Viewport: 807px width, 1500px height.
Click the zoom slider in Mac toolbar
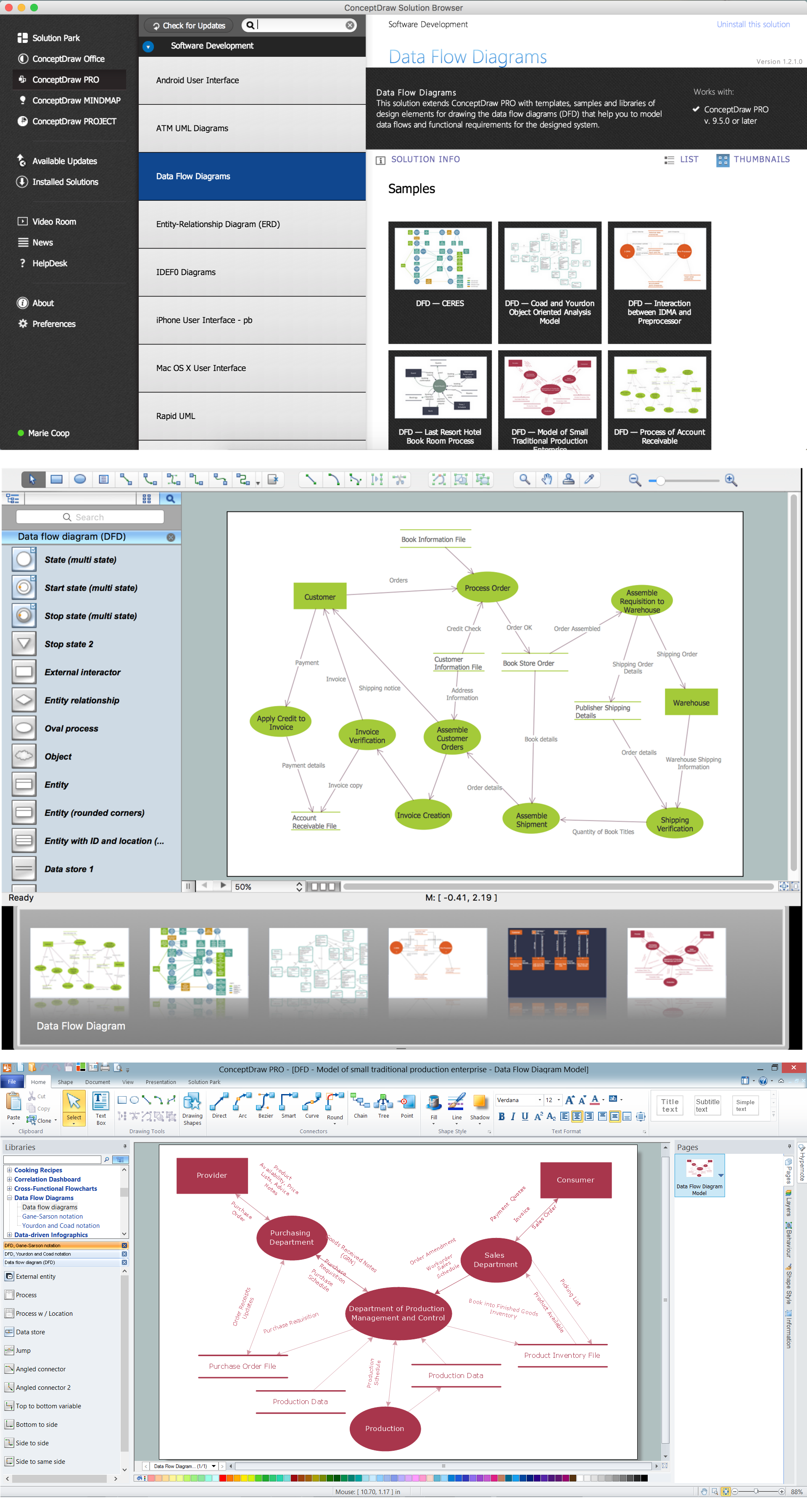[x=684, y=480]
